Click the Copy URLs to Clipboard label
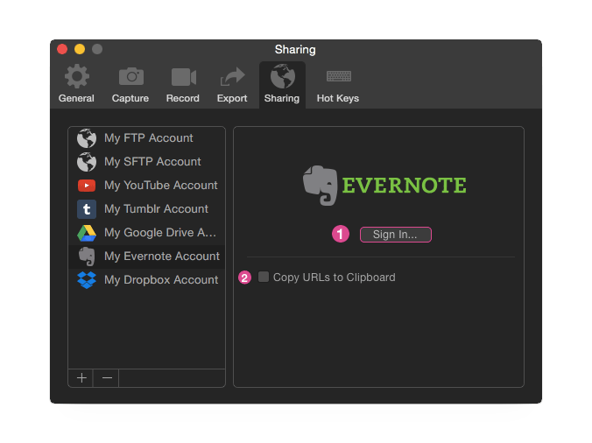 click(x=335, y=278)
